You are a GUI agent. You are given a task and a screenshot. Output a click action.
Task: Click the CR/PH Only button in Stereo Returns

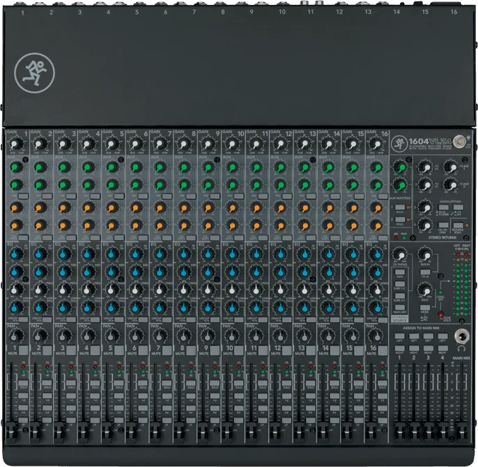pos(443,225)
